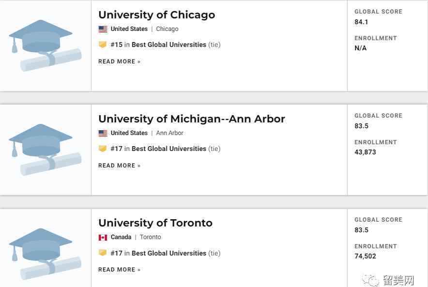Click the yellow ranking badge for University of Michigan
The width and height of the screenshot is (428, 287).
click(x=103, y=149)
